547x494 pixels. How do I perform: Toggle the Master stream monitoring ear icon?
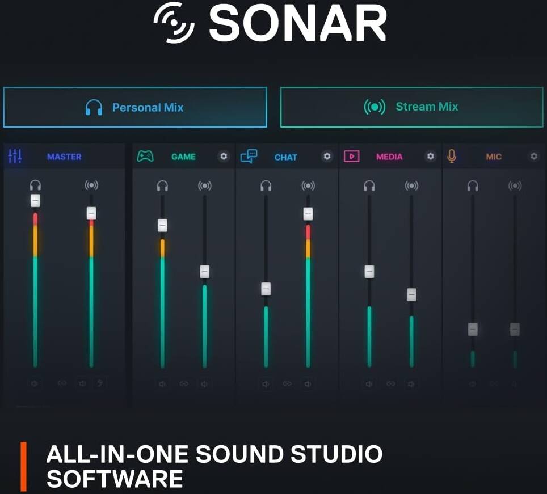pyautogui.click(x=100, y=383)
